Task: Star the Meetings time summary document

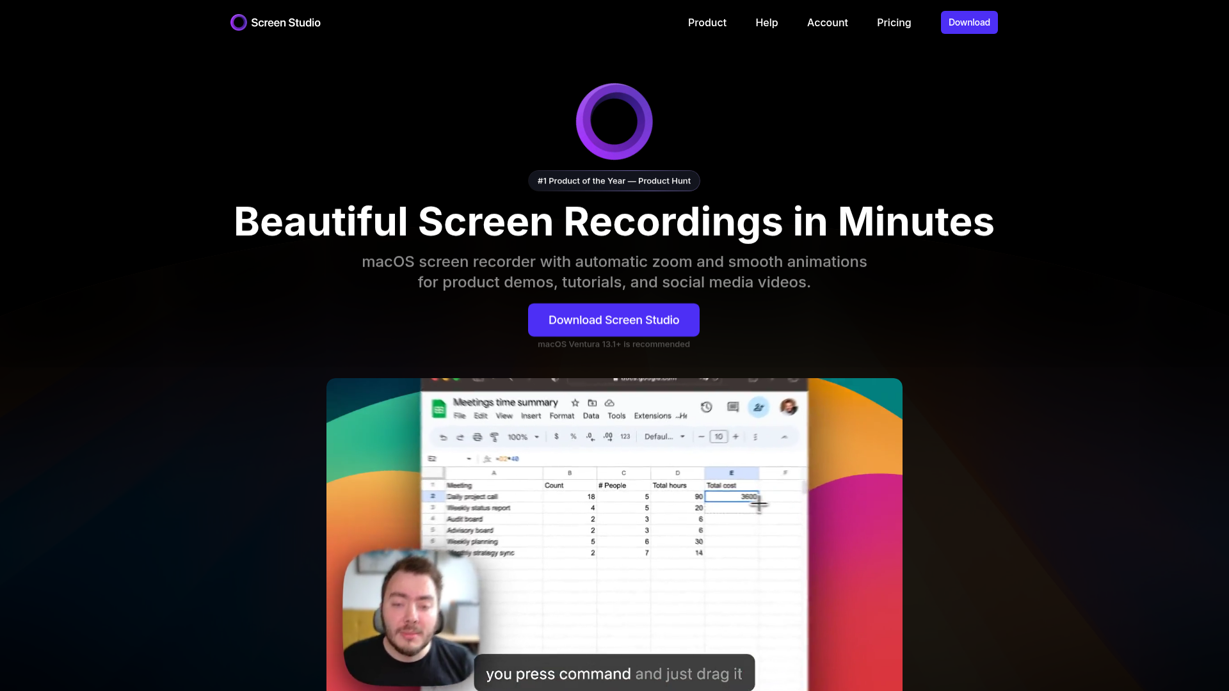Action: click(x=575, y=402)
